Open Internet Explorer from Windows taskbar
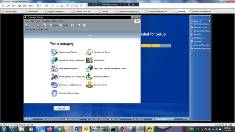Screen dimensions: 235x132 [13, 129]
